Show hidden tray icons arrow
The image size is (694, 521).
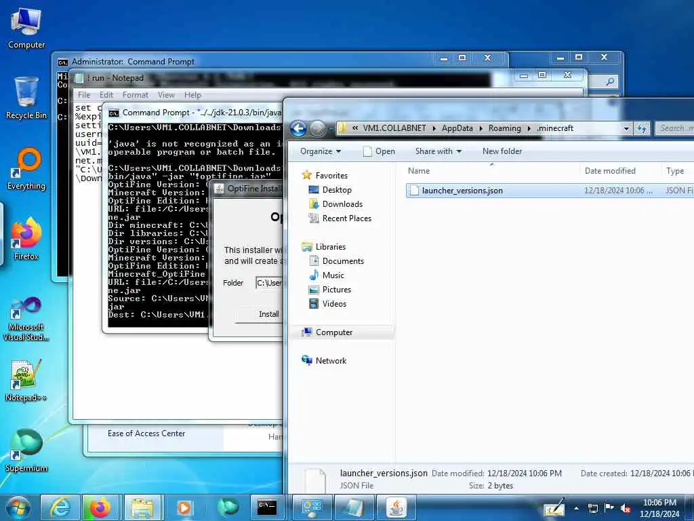[x=576, y=509]
